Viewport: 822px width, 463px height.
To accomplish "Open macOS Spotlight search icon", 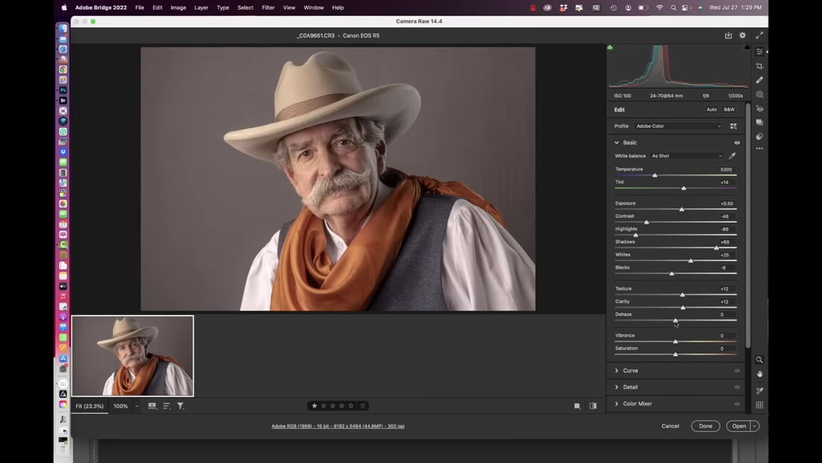I will (x=674, y=8).
